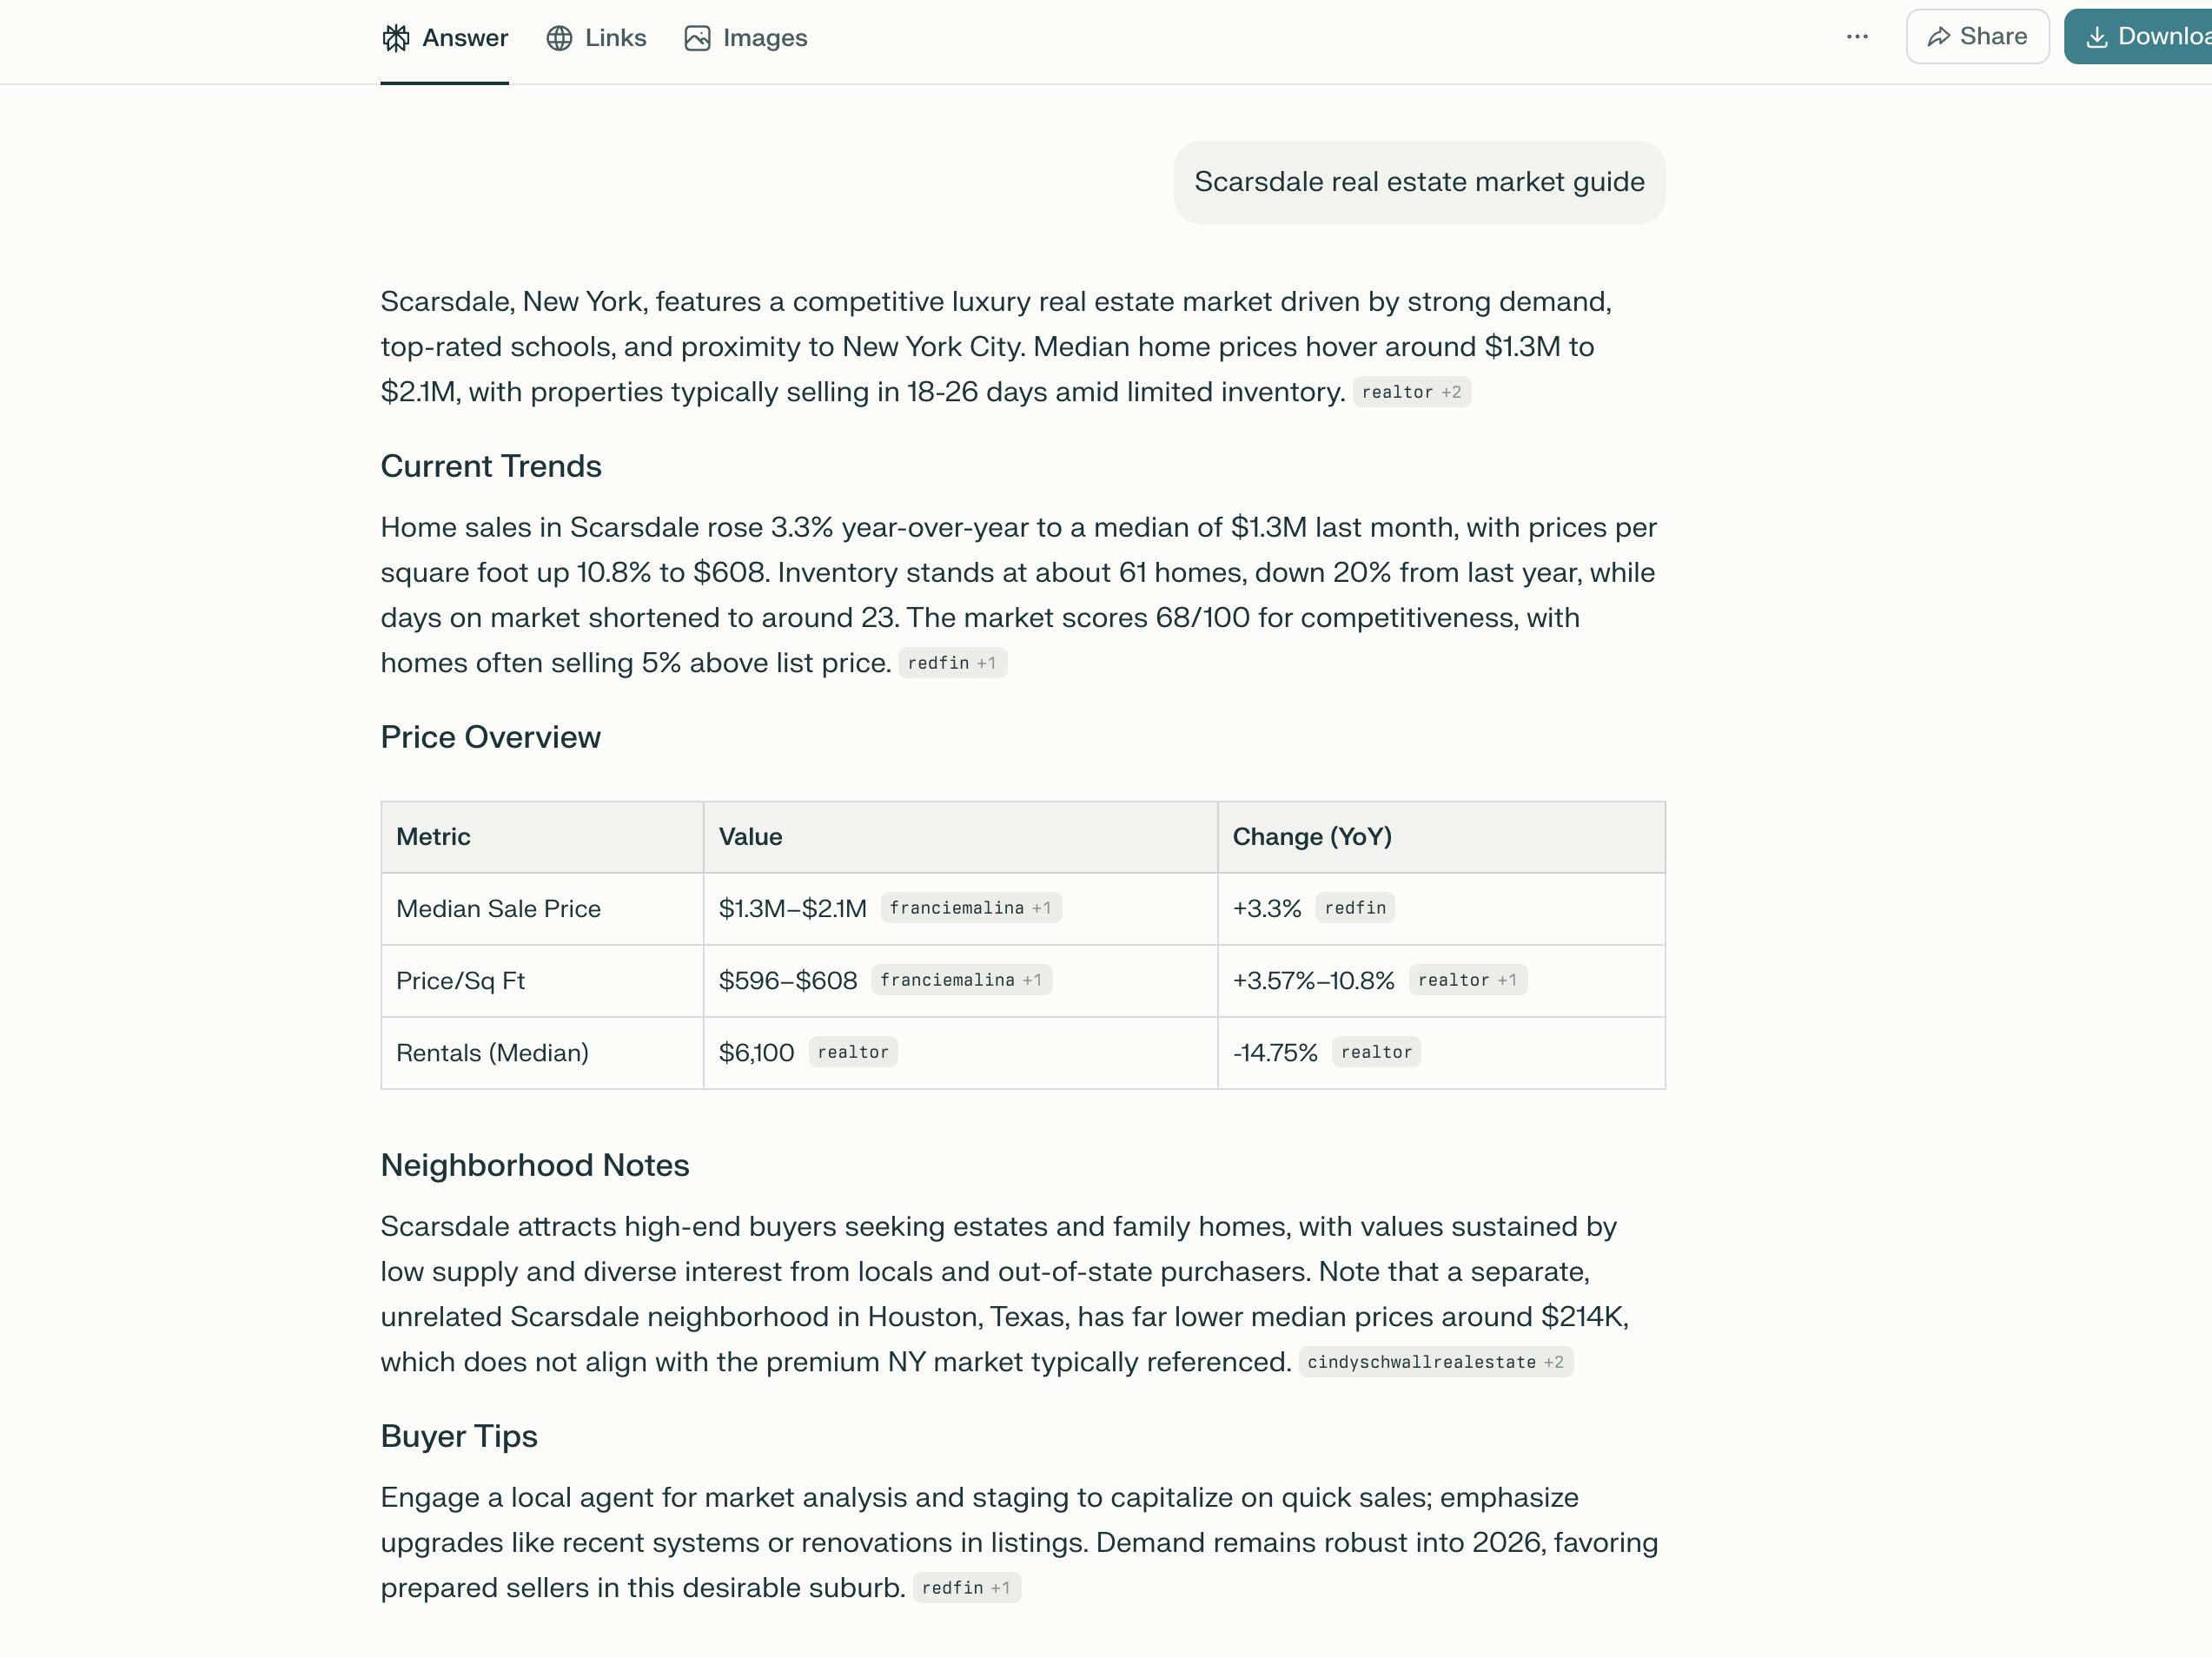Open the three-dots more options menu
This screenshot has width=2212, height=1657.
tap(1857, 37)
